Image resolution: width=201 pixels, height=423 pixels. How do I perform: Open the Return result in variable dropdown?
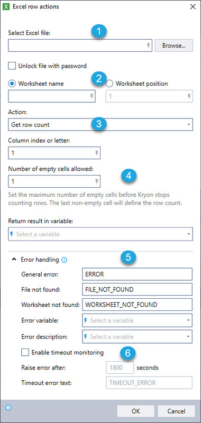pyautogui.click(x=100, y=234)
